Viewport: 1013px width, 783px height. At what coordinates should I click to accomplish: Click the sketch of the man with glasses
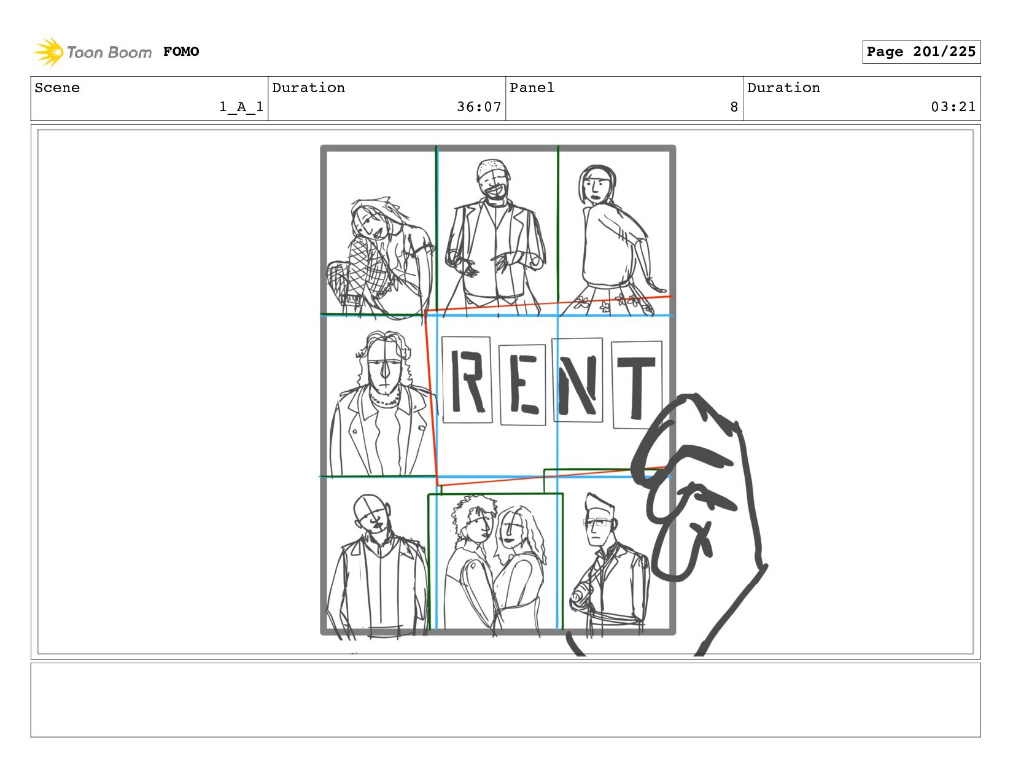pos(608,565)
